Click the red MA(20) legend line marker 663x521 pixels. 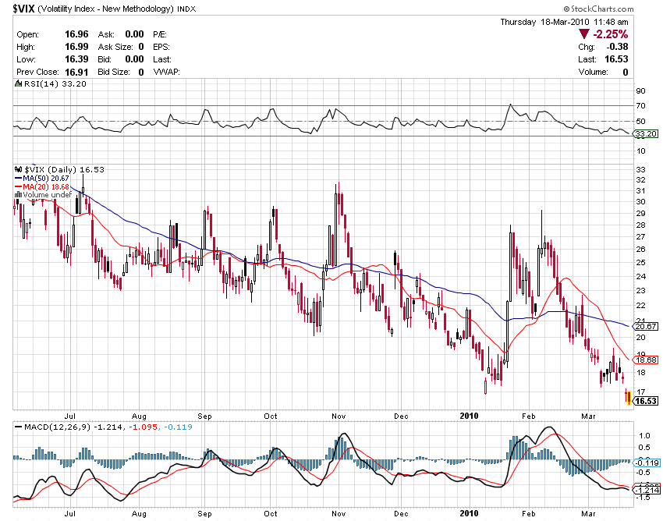click(x=18, y=186)
